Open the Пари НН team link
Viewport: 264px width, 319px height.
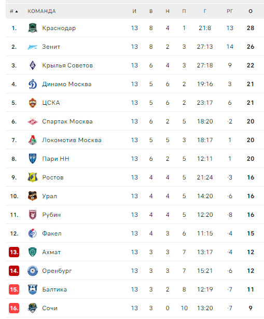click(55, 159)
